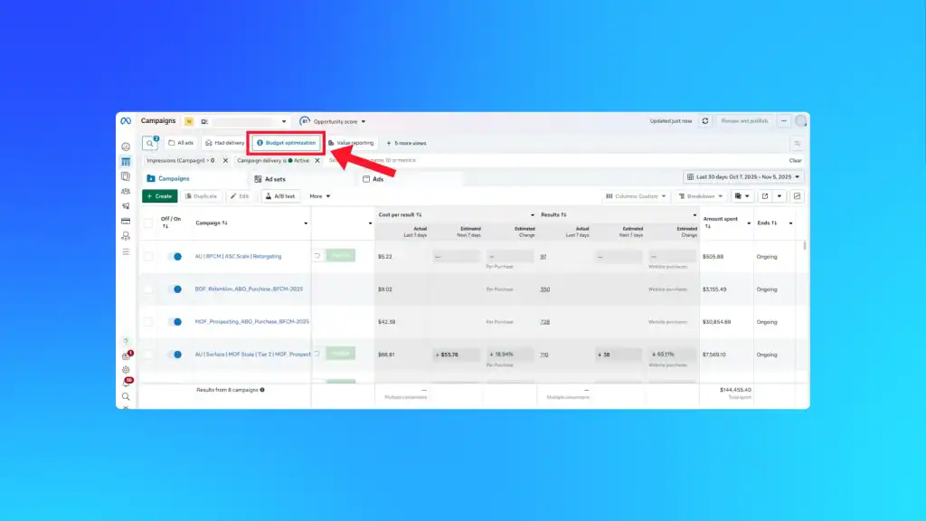Check the MOF_Prospecting row checkbox
The height and width of the screenshot is (521, 926).
[x=148, y=322]
